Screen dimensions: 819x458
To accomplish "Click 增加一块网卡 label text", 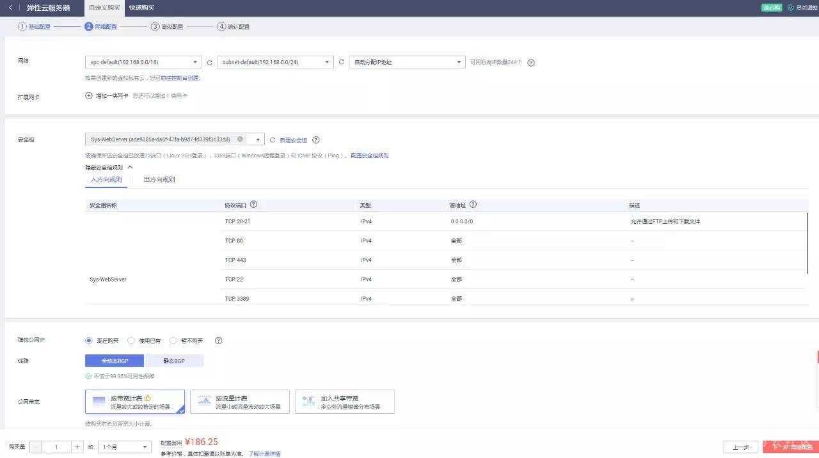I will [112, 96].
